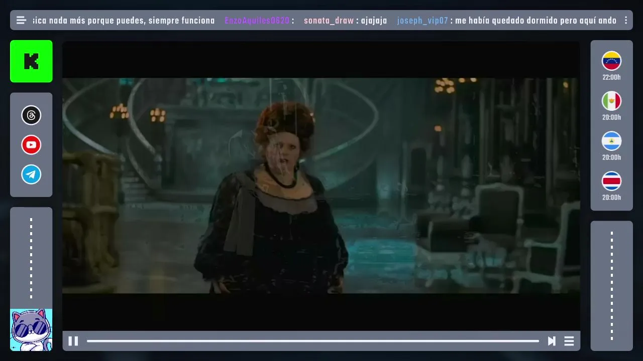Pause the video playback
This screenshot has width=643, height=361.
73,341
